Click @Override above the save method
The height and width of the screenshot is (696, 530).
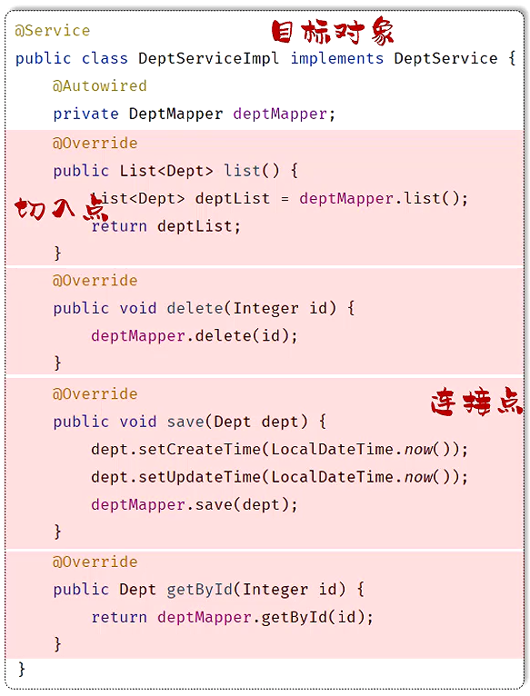[x=95, y=393]
